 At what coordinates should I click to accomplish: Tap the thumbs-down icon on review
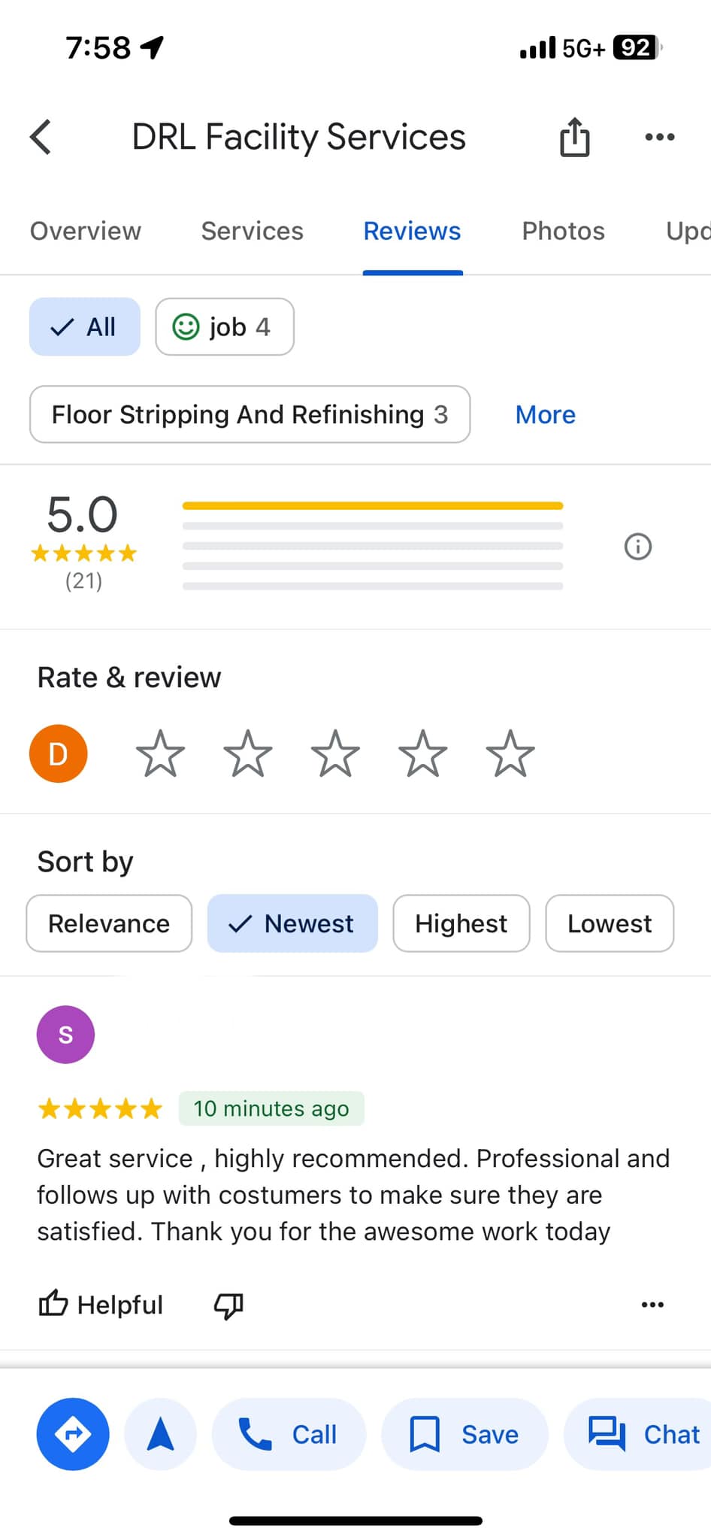[228, 1305]
